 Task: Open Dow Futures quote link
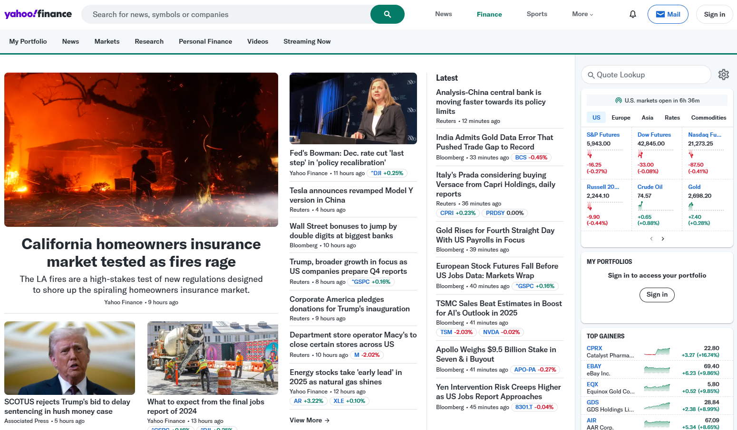(x=654, y=135)
